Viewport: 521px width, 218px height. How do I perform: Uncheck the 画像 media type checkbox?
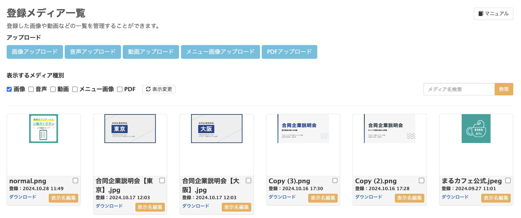tap(9, 89)
